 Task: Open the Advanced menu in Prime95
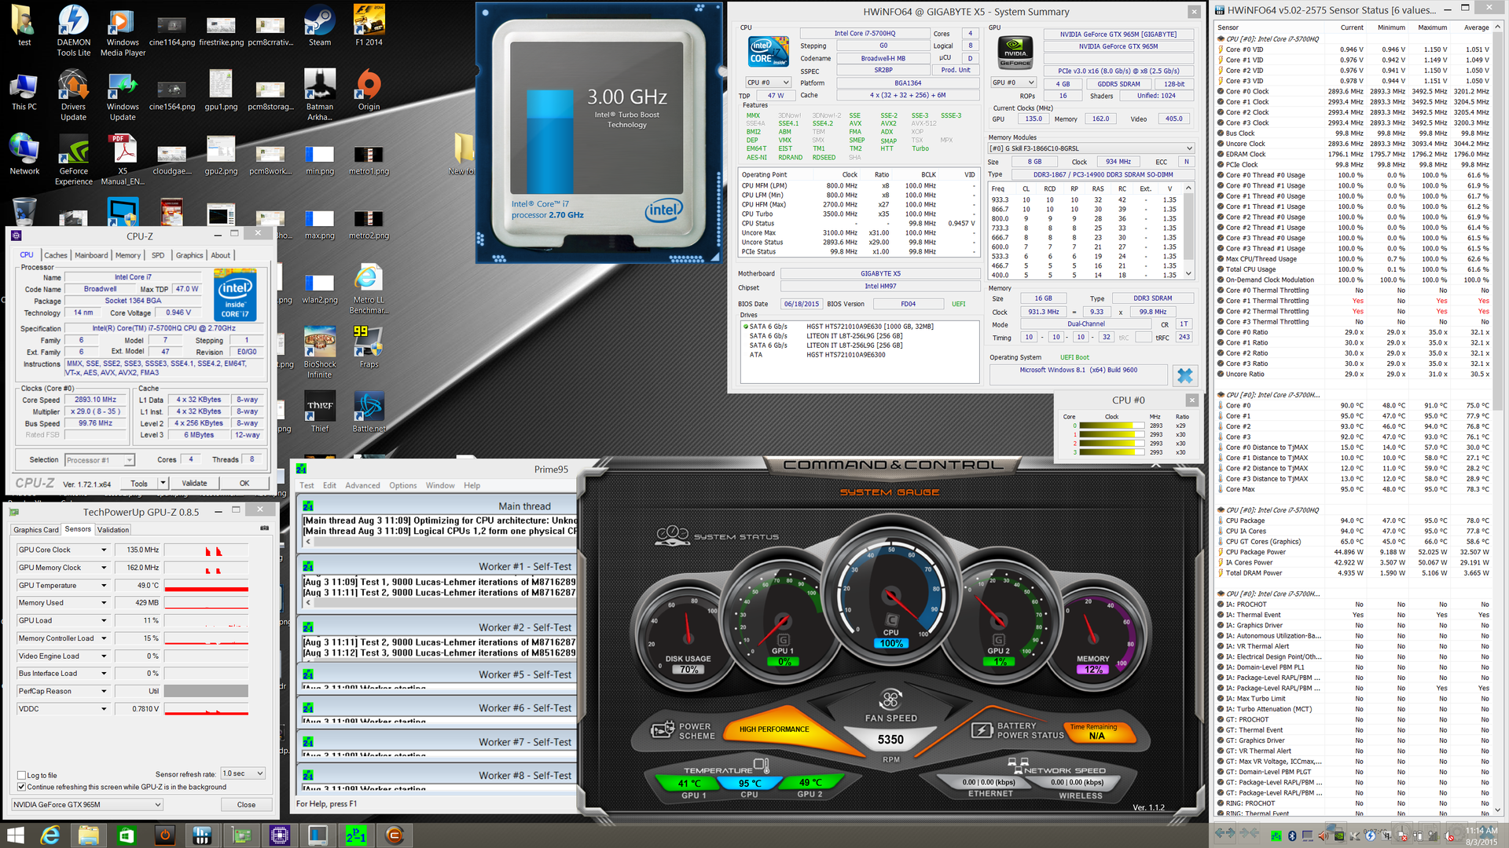[x=362, y=485]
